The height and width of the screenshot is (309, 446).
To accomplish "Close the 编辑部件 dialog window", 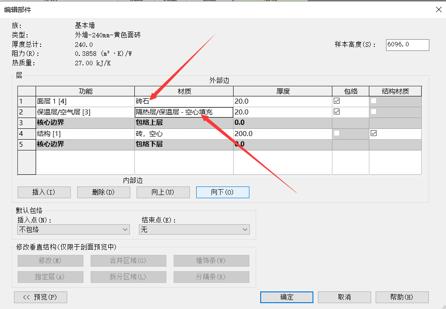I will pos(438,9).
